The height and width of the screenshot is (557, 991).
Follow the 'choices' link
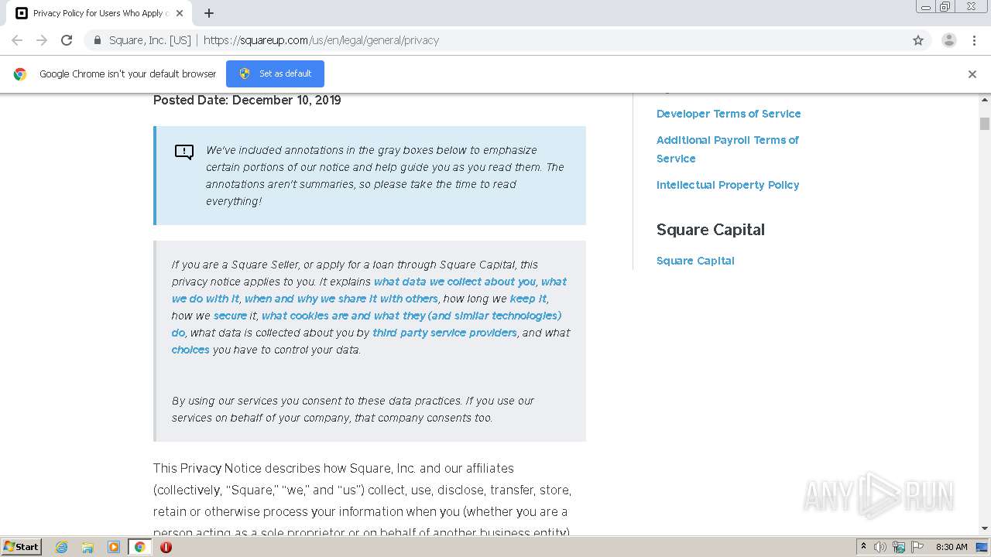pos(190,350)
